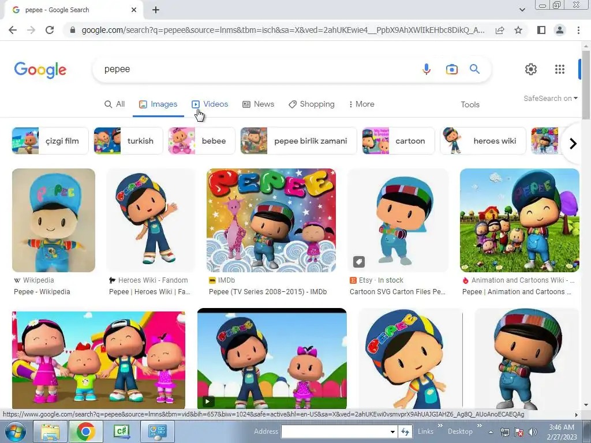Click the taskbar Address input box
The height and width of the screenshot is (443, 591).
click(335, 431)
